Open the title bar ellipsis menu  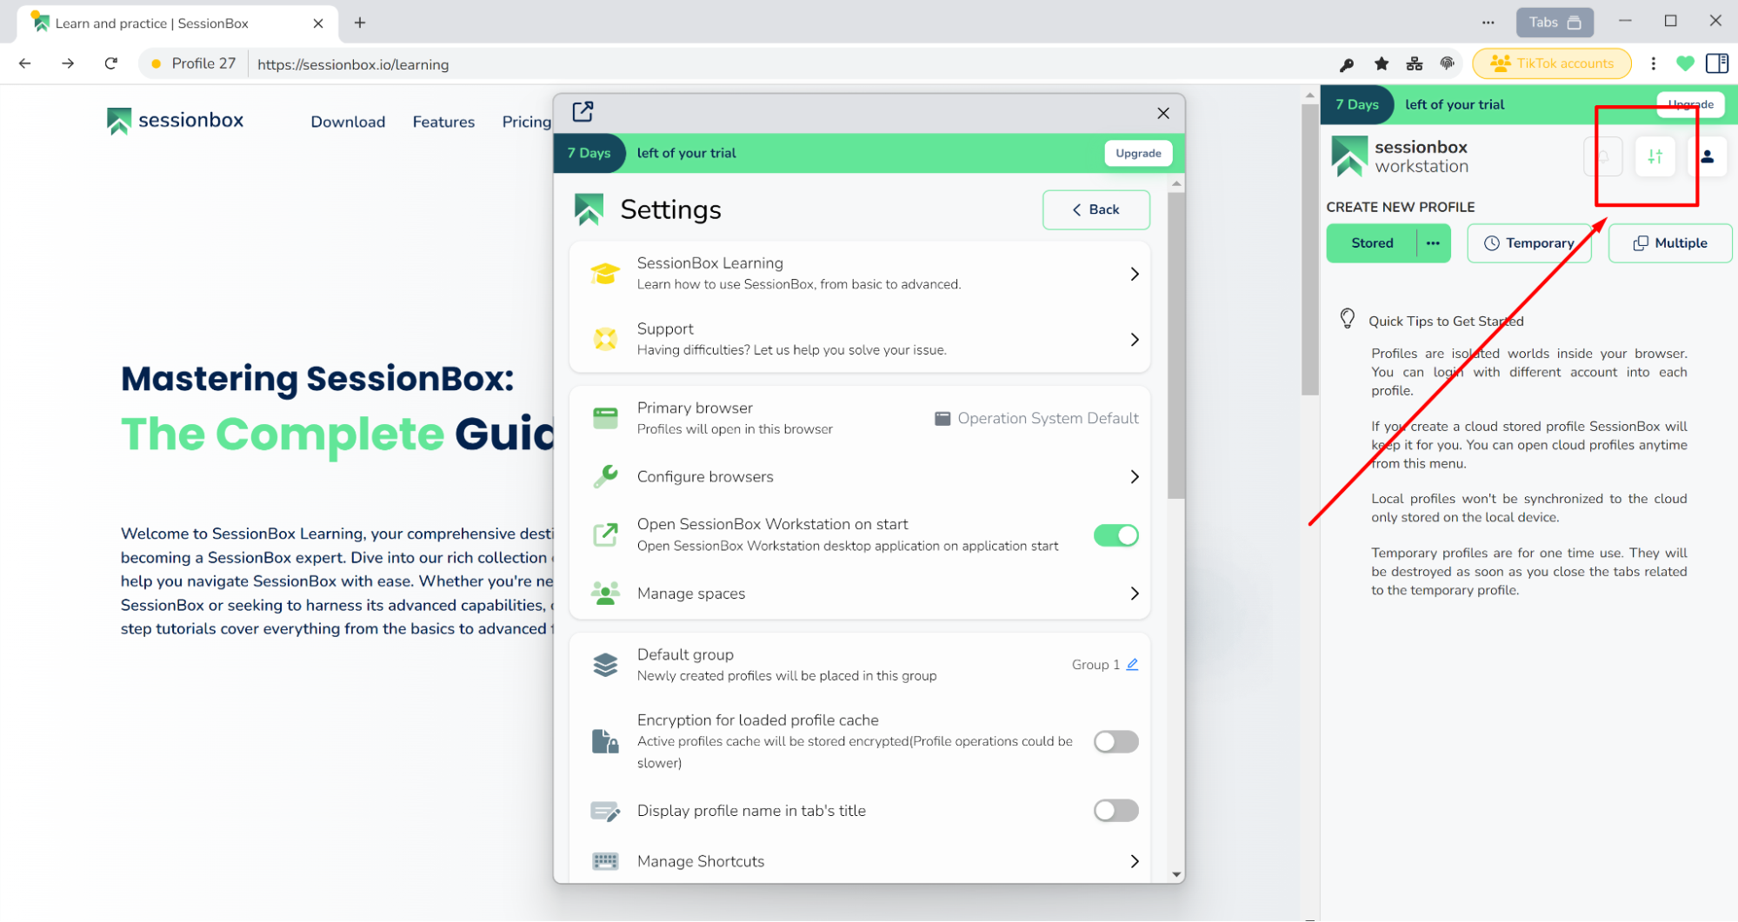coord(1488,23)
